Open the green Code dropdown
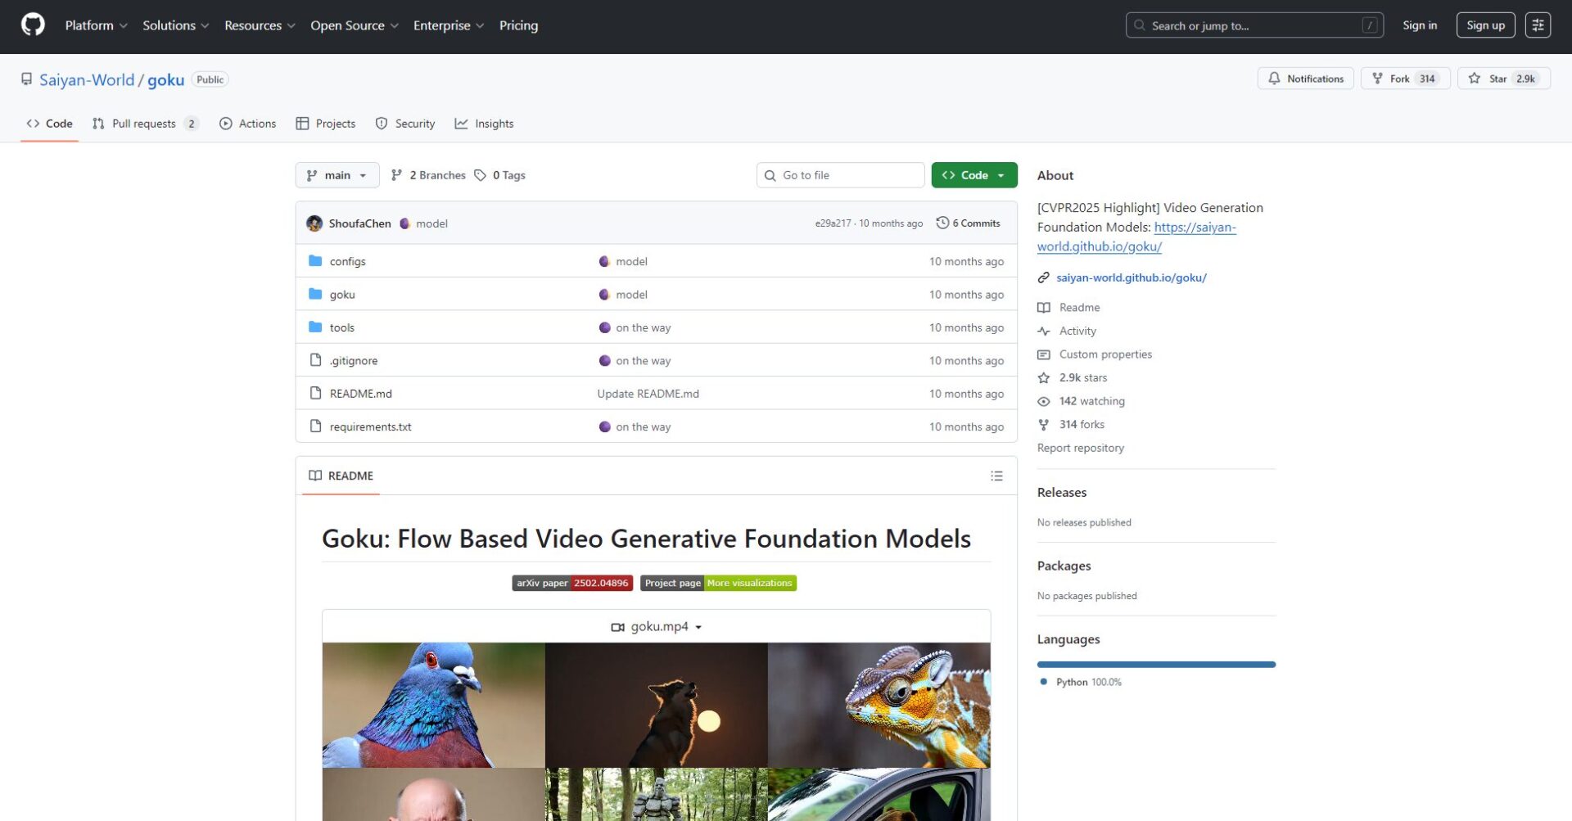Screen dimensions: 1572x821 [973, 175]
